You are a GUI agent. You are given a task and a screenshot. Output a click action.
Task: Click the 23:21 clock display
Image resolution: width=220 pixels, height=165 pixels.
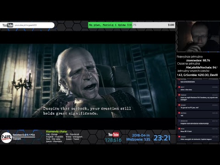(162, 138)
